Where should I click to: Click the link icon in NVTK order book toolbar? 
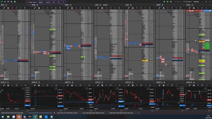coord(4,8)
